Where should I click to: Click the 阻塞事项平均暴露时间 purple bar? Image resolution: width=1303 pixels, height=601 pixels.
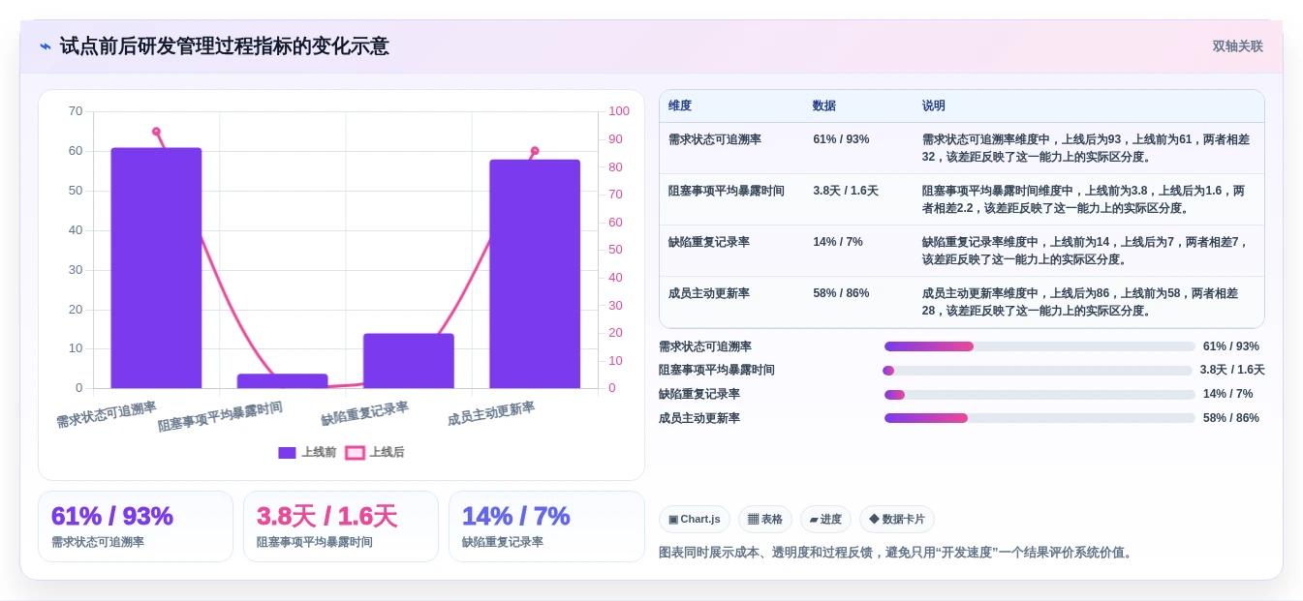[282, 381]
